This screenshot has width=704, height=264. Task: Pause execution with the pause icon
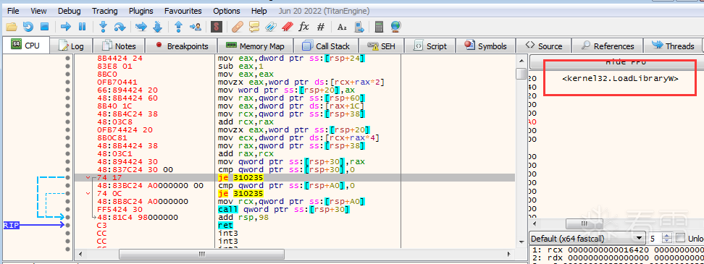point(82,27)
